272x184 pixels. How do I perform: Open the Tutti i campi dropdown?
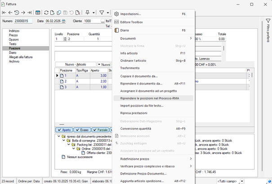[242, 181]
